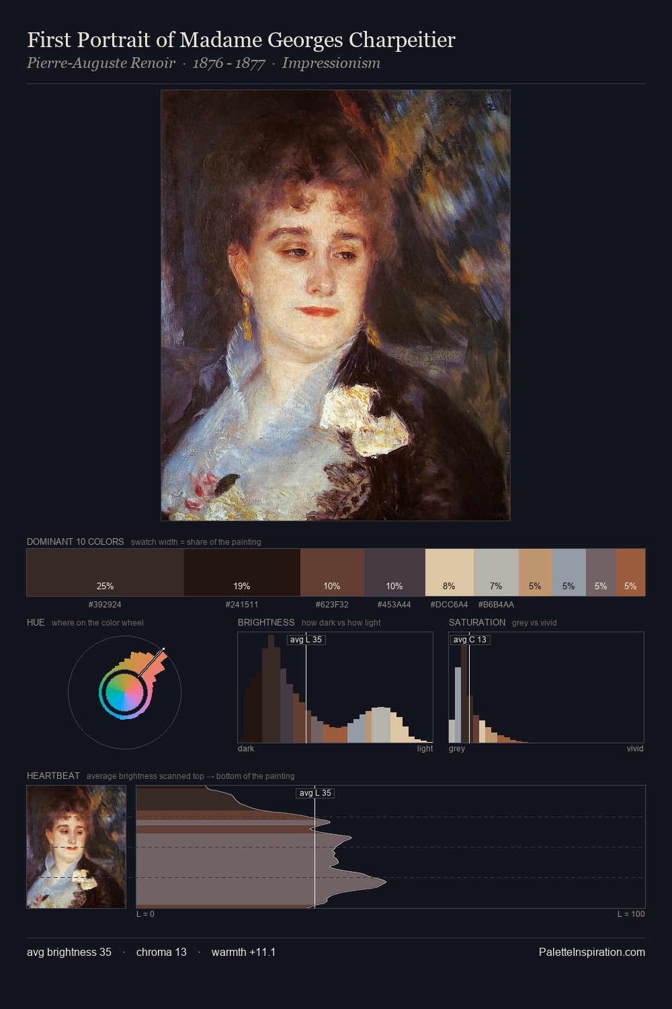Click the hex label #B6B4AA

tap(496, 605)
